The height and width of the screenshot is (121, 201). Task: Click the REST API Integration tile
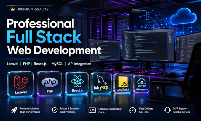coord(141,84)
